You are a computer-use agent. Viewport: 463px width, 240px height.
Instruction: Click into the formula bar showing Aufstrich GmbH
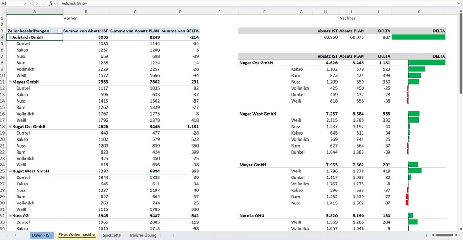257,4
